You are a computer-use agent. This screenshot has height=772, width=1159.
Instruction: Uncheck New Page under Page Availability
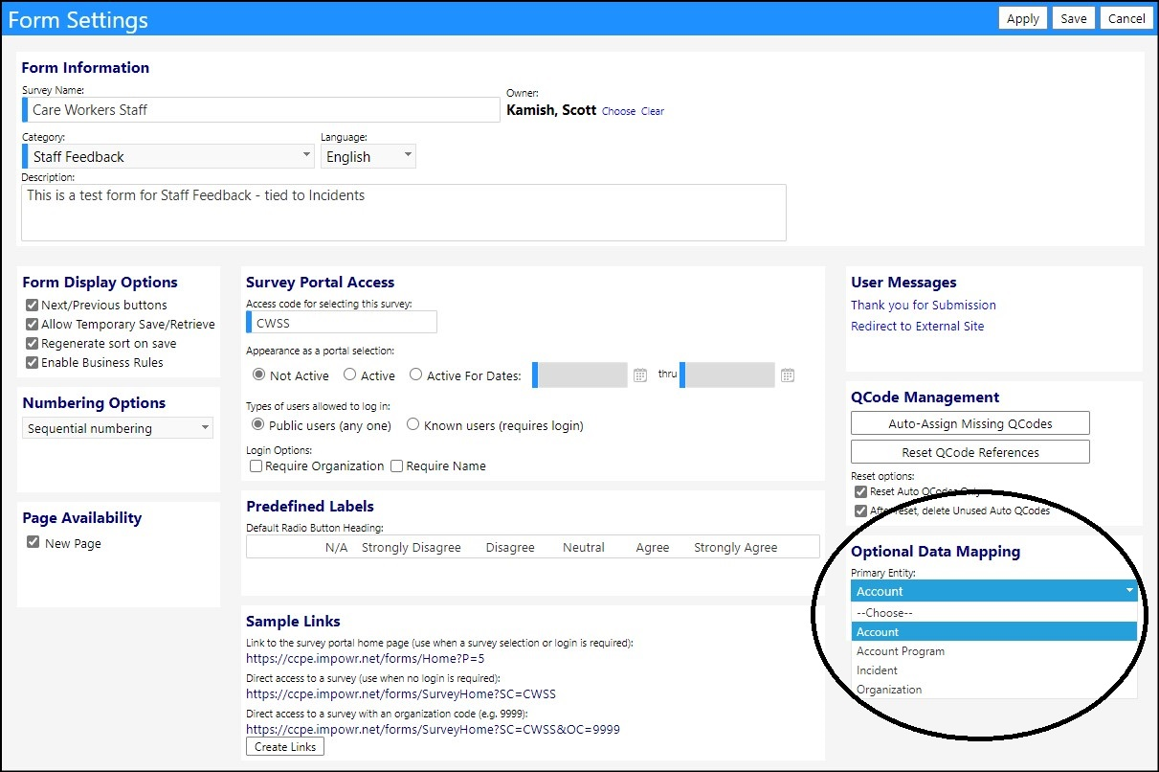coord(33,542)
